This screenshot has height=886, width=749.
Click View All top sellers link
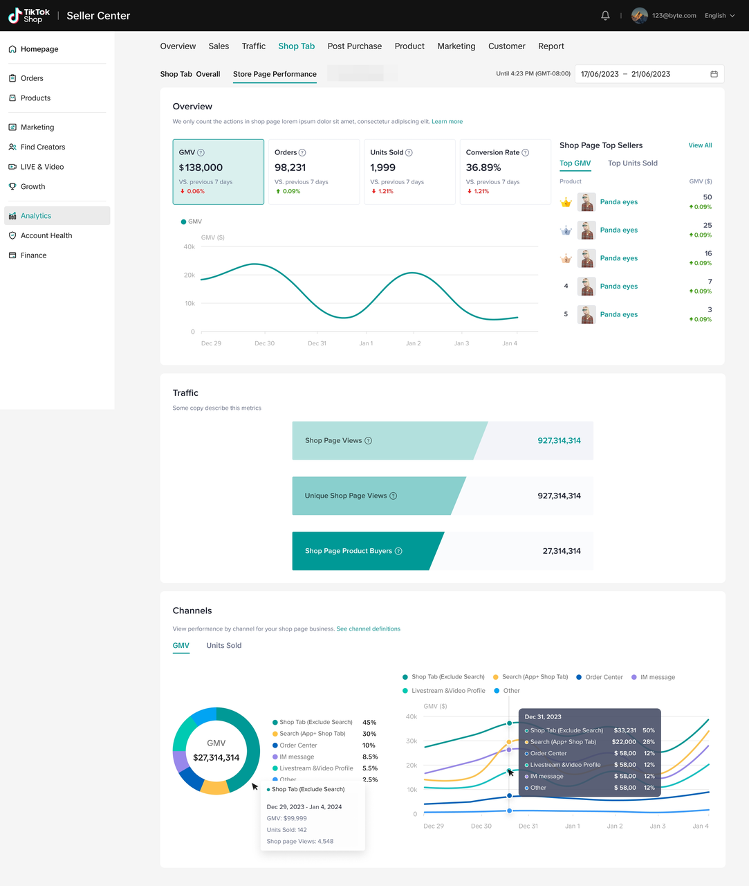click(700, 145)
